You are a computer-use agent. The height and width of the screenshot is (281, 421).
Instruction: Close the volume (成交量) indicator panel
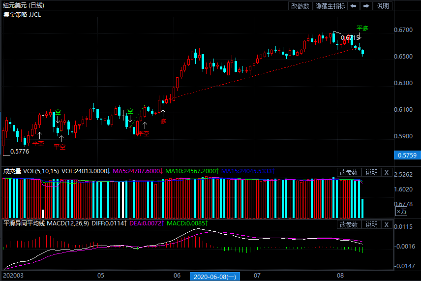[386, 172]
